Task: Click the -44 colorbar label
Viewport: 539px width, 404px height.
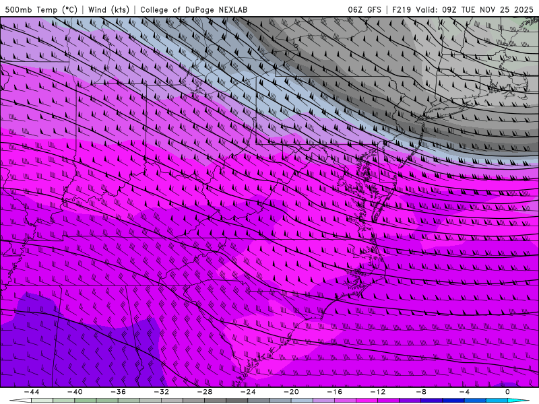Action: pyautogui.click(x=32, y=392)
